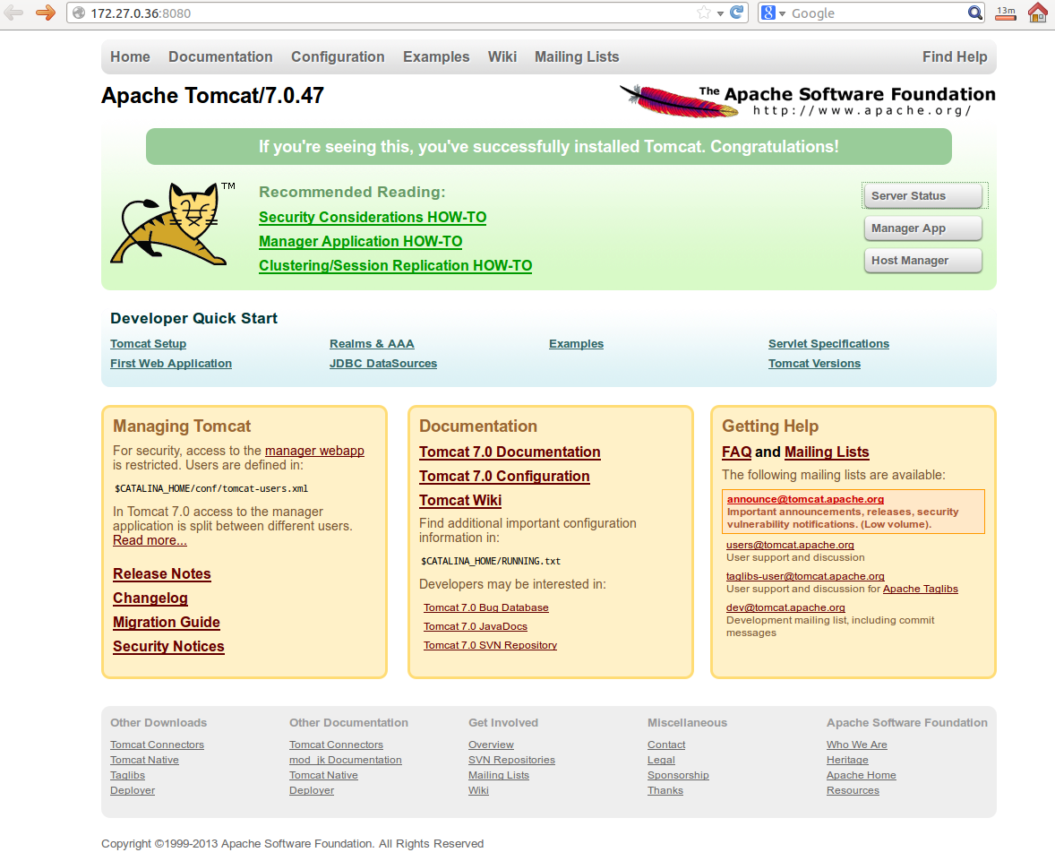Open Manager Application HOW-TO link
The width and height of the screenshot is (1055, 861).
point(360,242)
